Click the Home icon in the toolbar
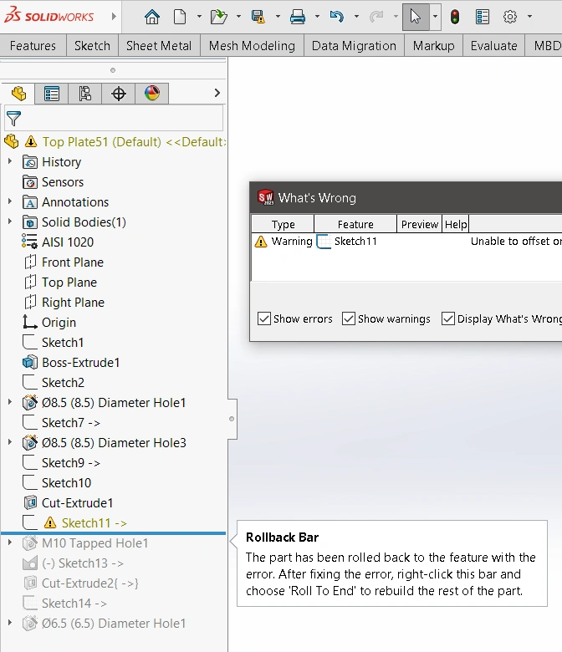The width and height of the screenshot is (562, 652). point(152,17)
